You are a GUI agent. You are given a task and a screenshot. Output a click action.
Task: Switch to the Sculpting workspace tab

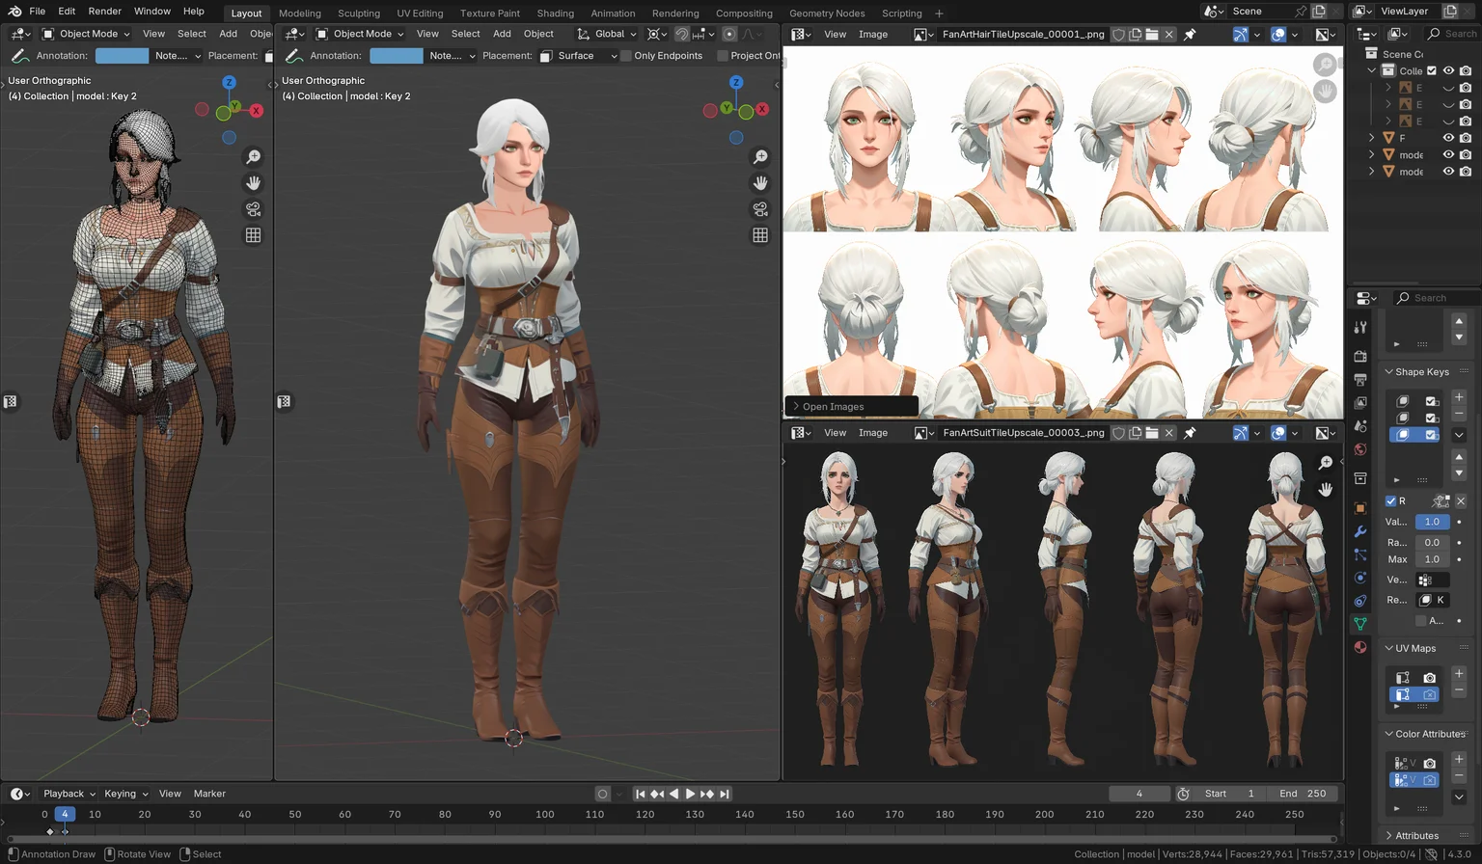tap(359, 13)
